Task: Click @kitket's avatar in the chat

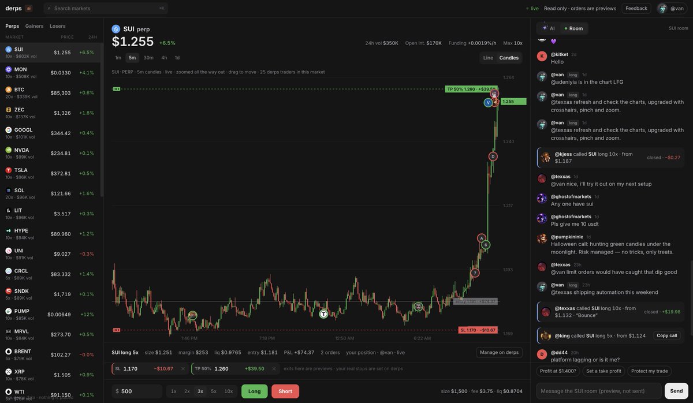Action: tap(542, 56)
